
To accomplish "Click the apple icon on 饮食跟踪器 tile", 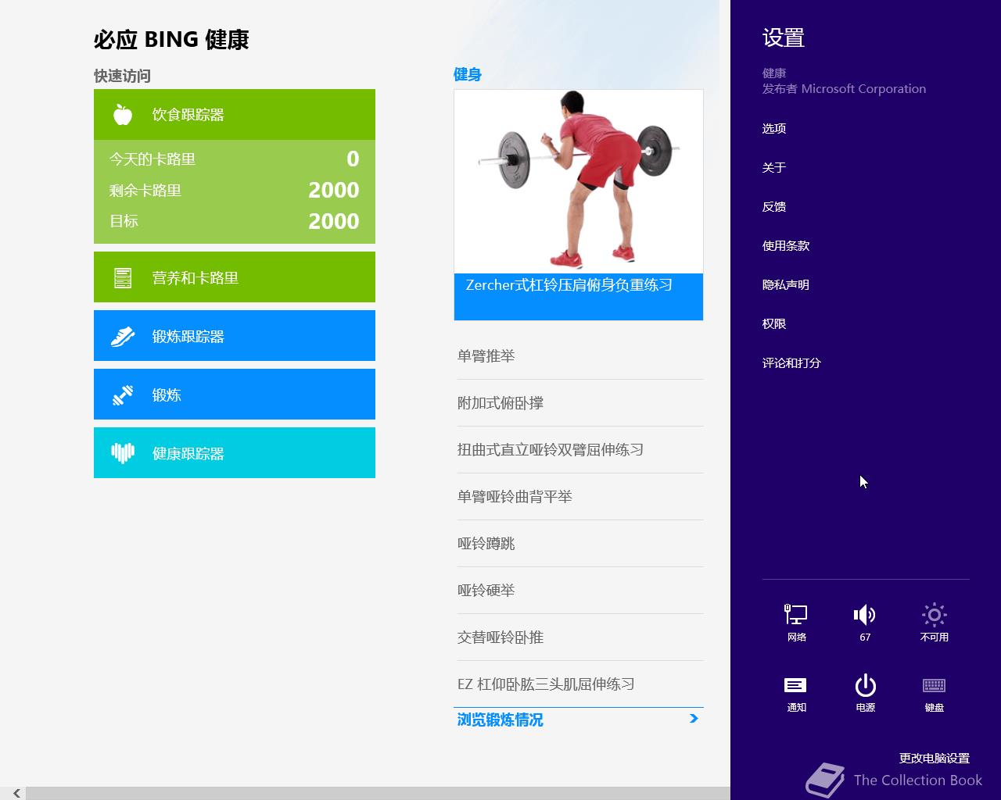I will (x=123, y=115).
